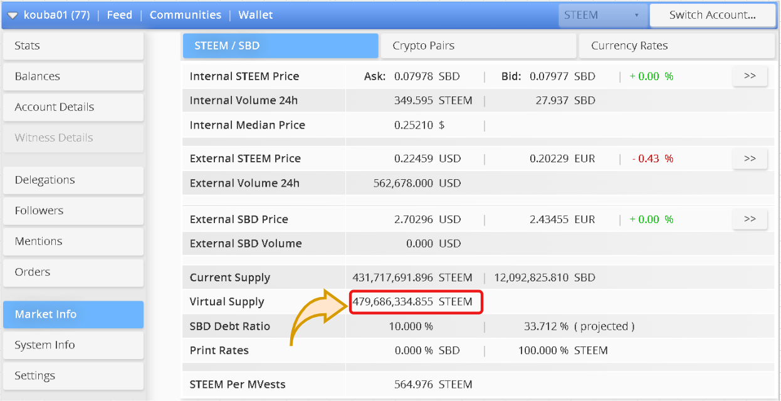Select Virtual Supply 479,686,334.855 STEEM value
The width and height of the screenshot is (781, 401).
412,301
